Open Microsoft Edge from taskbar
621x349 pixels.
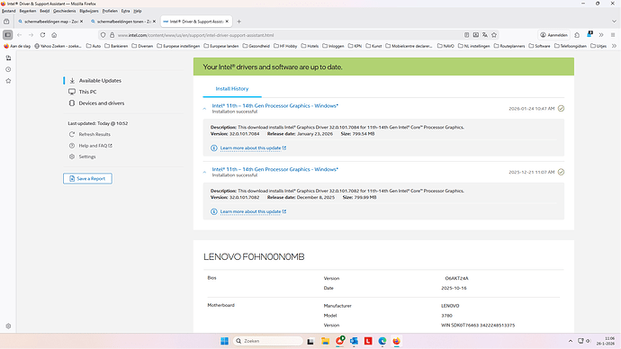(x=382, y=341)
